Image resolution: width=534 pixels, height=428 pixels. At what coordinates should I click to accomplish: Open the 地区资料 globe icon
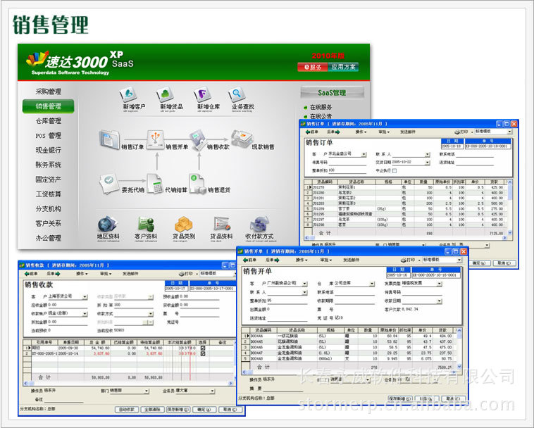tap(107, 224)
